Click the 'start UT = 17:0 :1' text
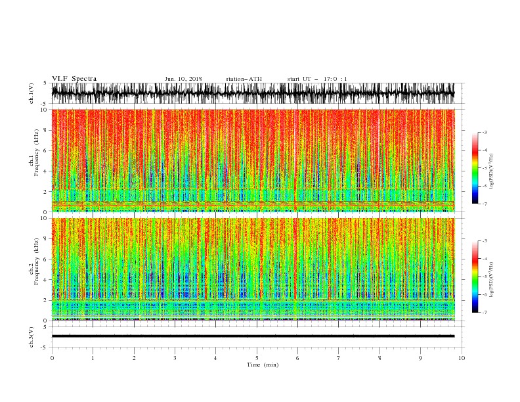The image size is (520, 402). (317, 79)
